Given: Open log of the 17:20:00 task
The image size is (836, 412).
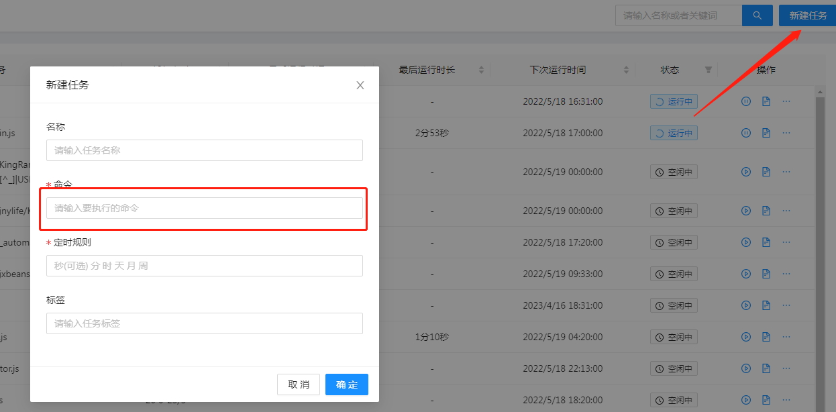Looking at the screenshot, I should [x=766, y=242].
